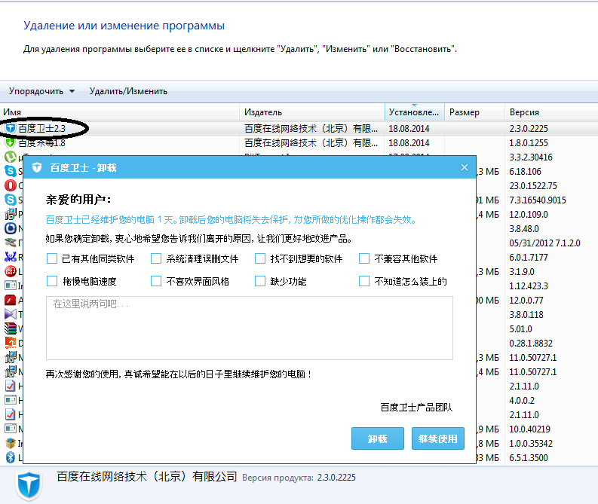Check the 系统清理误删文件 checkbox
Image resolution: width=598 pixels, height=504 pixels.
156,258
